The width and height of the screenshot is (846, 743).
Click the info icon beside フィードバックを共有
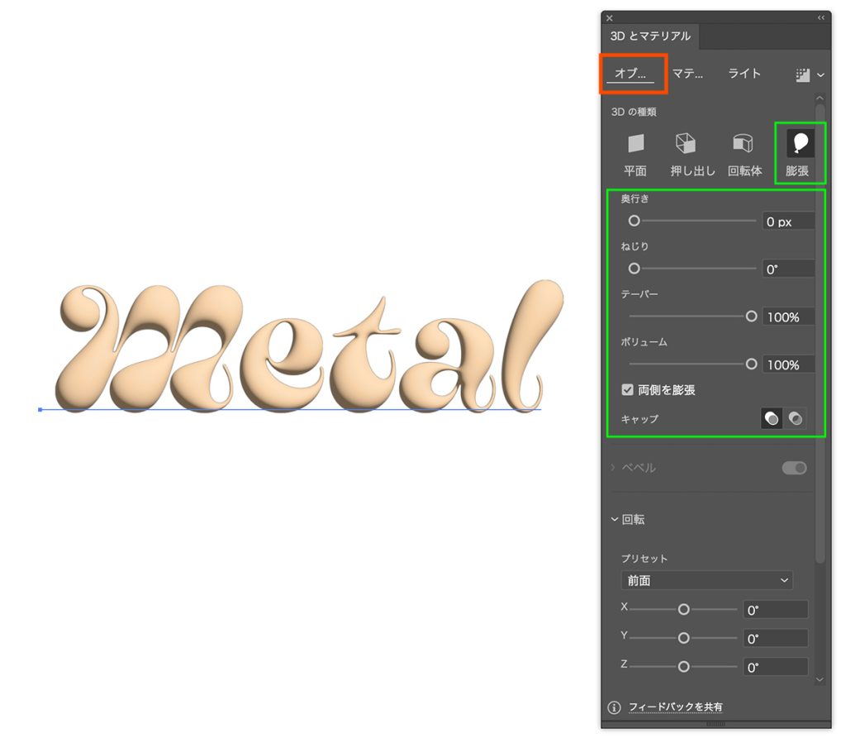click(x=613, y=707)
